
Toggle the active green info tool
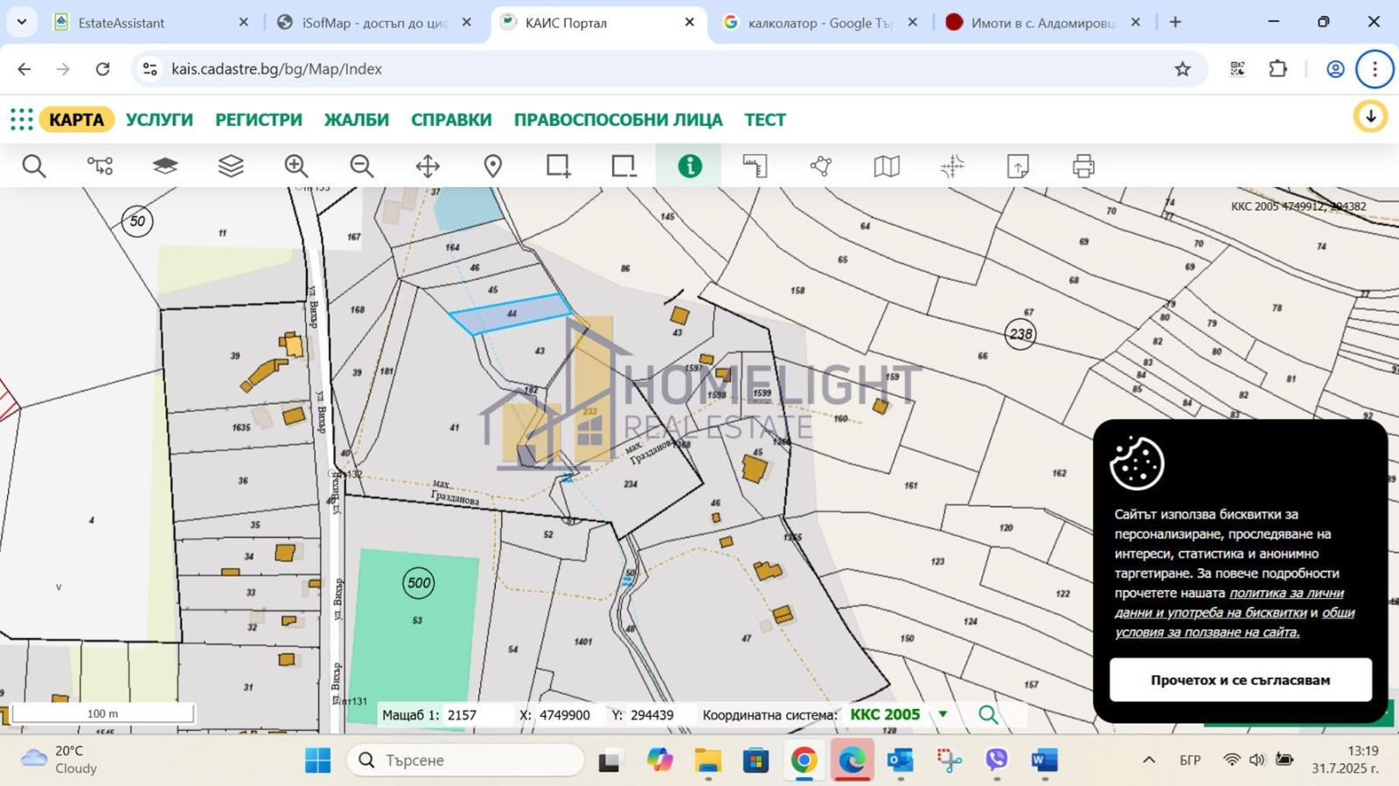coord(690,166)
